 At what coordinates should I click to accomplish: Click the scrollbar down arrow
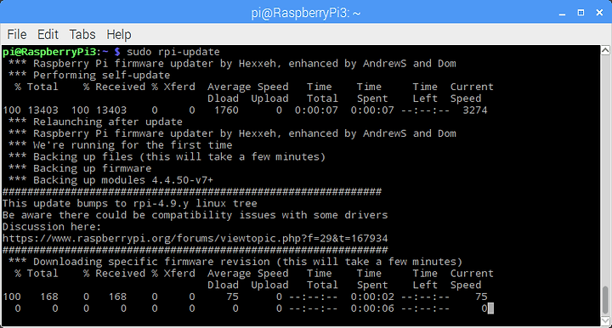pyautogui.click(x=605, y=320)
